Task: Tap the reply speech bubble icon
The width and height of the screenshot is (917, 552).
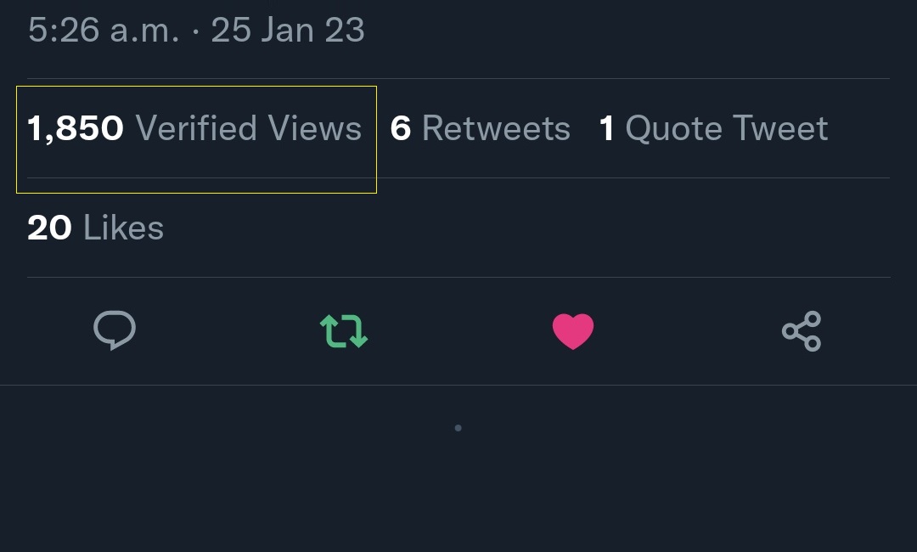Action: (115, 330)
